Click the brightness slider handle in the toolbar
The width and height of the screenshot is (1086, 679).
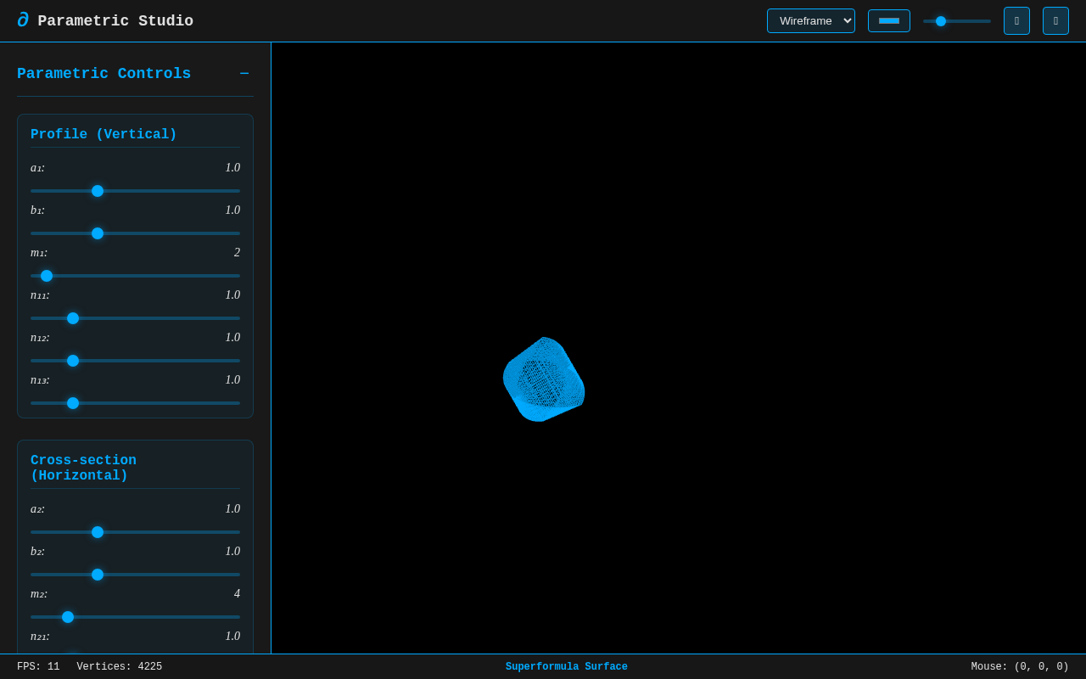coord(942,20)
